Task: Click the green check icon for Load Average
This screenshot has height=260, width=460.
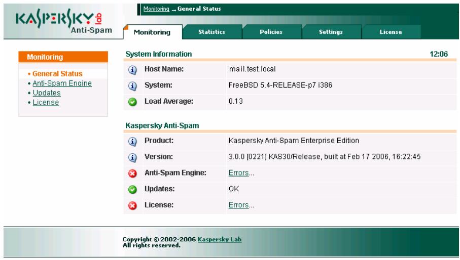Action: 132,102
